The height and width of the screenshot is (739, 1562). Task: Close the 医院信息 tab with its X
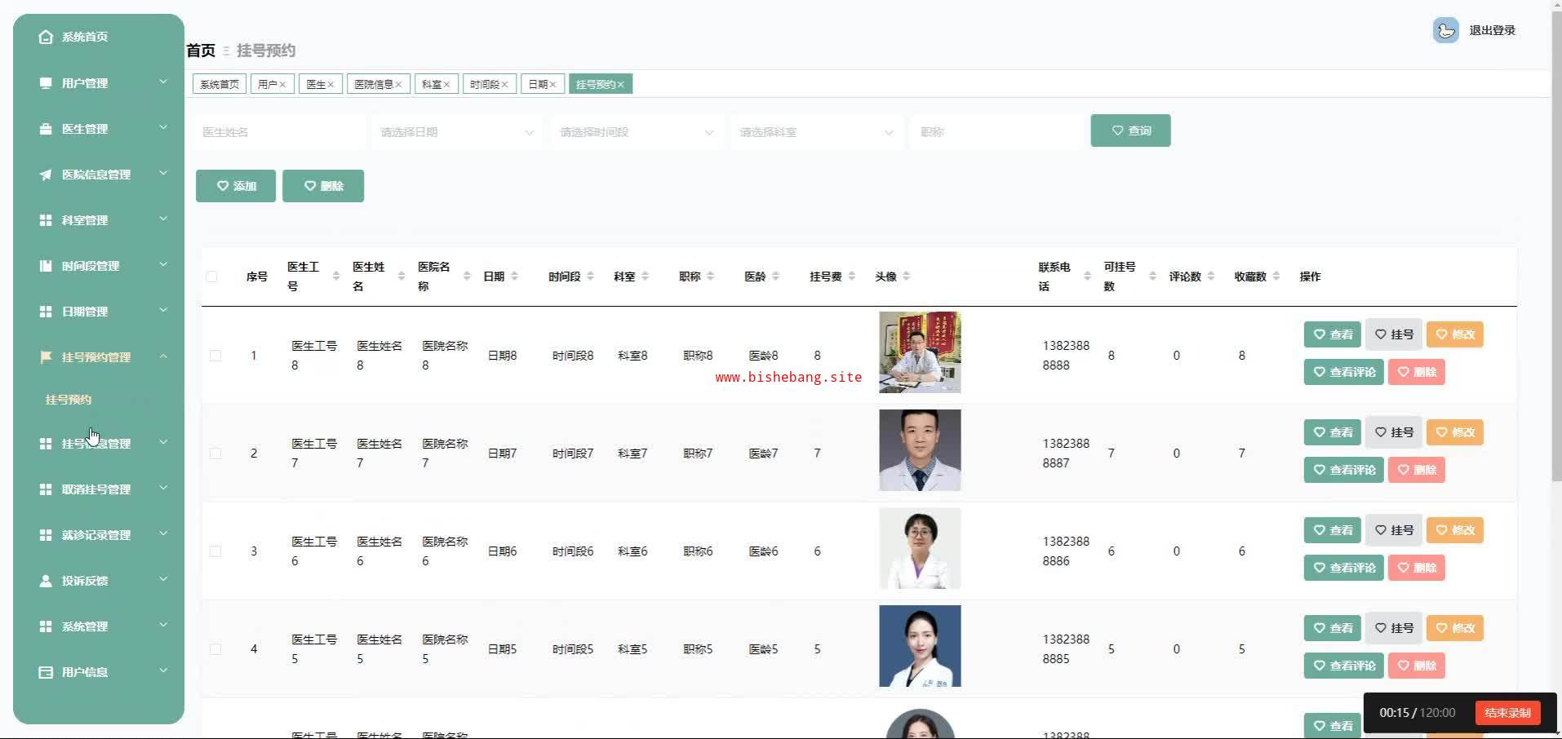(x=398, y=85)
